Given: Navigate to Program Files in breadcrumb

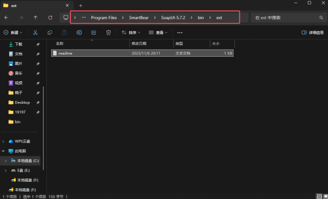Looking at the screenshot, I should [x=104, y=18].
